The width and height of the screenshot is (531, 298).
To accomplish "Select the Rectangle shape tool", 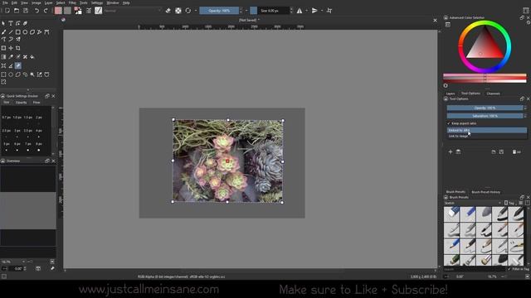I will click(x=18, y=32).
